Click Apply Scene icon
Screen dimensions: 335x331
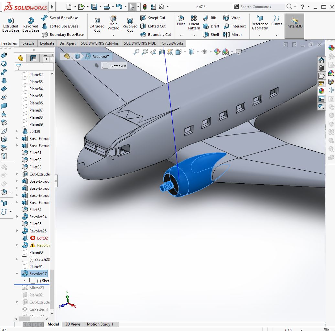(x=226, y=52)
